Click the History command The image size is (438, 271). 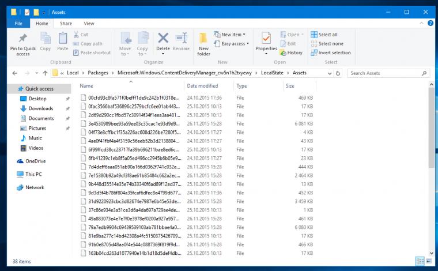click(x=292, y=52)
